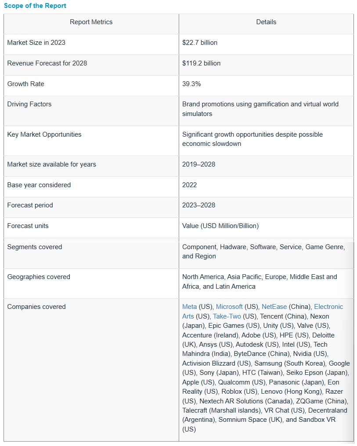The image size is (357, 446).
Task: Click the Market Size in 2023 cell
Action: tap(36, 43)
